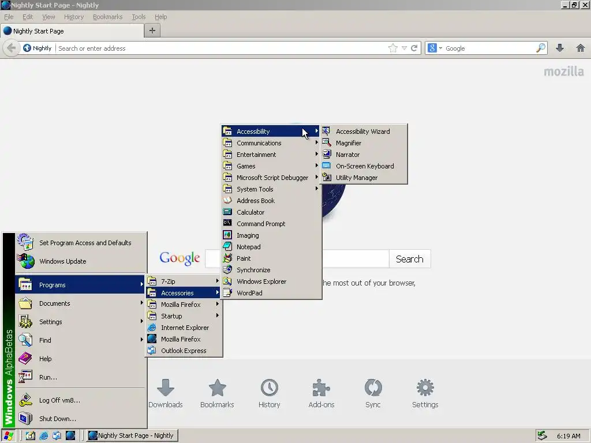Open WordPad
This screenshot has height=443, width=591.
click(271, 292)
